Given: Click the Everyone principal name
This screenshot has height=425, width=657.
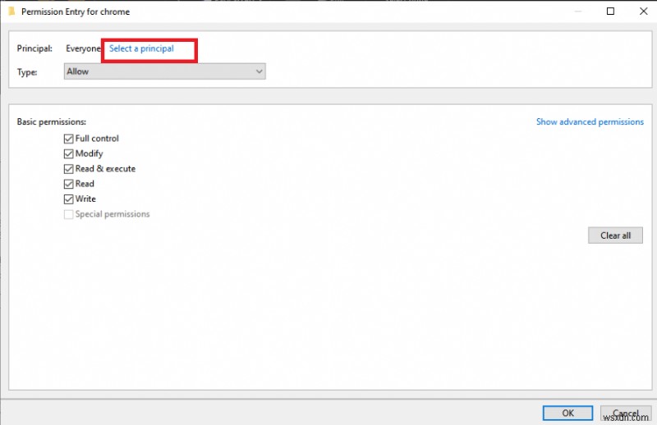Looking at the screenshot, I should pos(83,48).
